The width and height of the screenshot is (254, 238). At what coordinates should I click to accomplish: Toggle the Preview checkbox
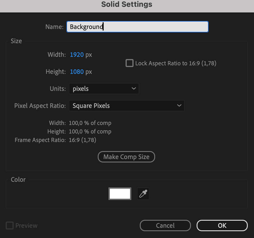tap(10, 226)
